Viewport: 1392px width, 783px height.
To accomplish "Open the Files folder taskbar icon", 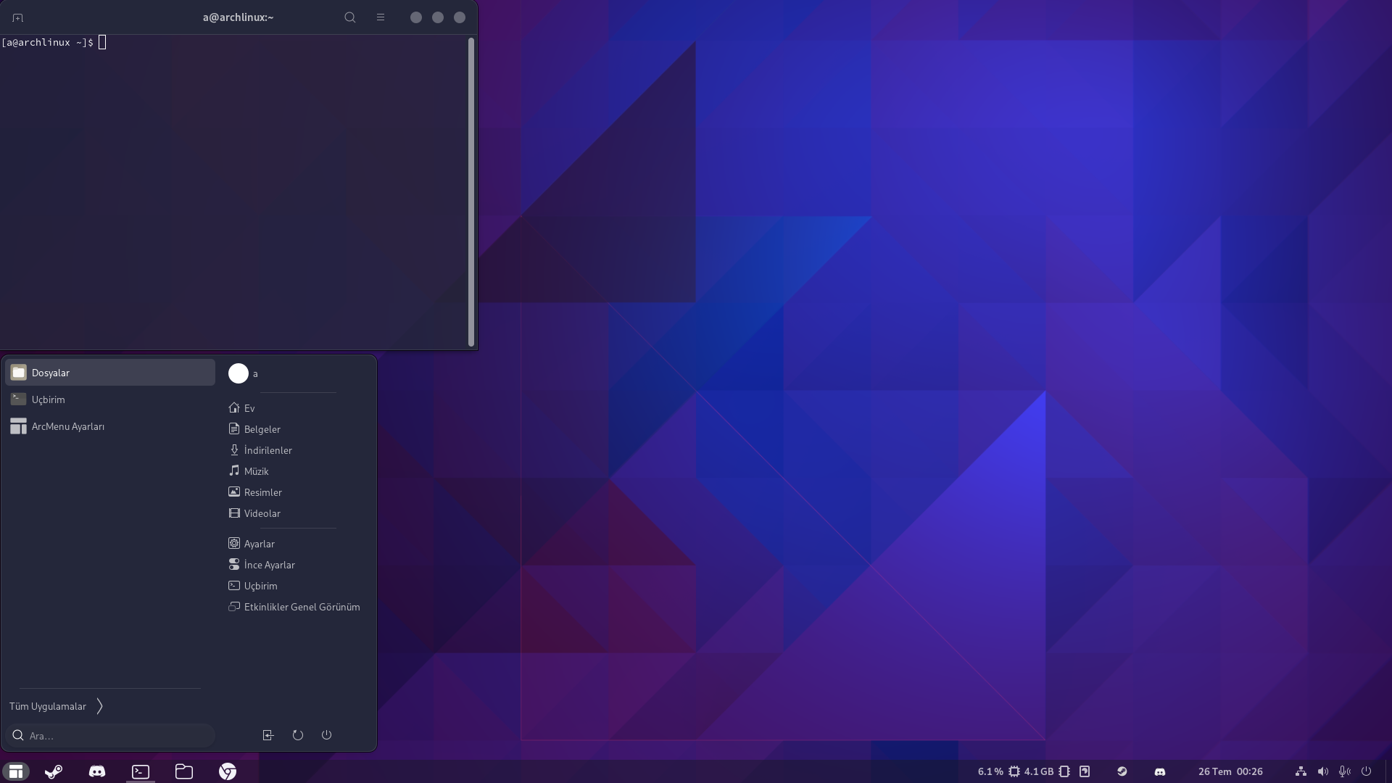I will tap(184, 771).
